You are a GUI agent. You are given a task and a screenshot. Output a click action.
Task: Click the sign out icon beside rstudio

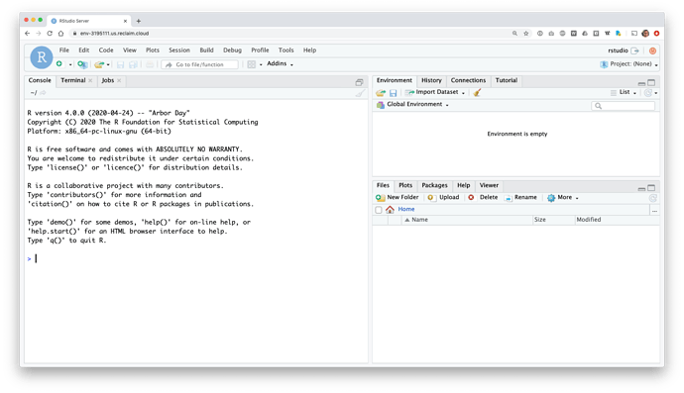(x=635, y=50)
